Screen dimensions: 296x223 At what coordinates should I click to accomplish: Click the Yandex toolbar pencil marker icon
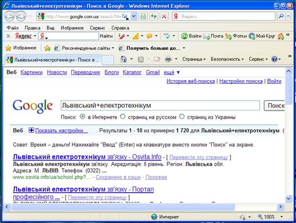(x=122, y=36)
